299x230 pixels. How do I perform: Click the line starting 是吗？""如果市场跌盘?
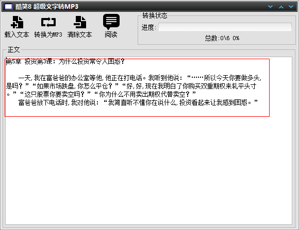tap(131, 86)
